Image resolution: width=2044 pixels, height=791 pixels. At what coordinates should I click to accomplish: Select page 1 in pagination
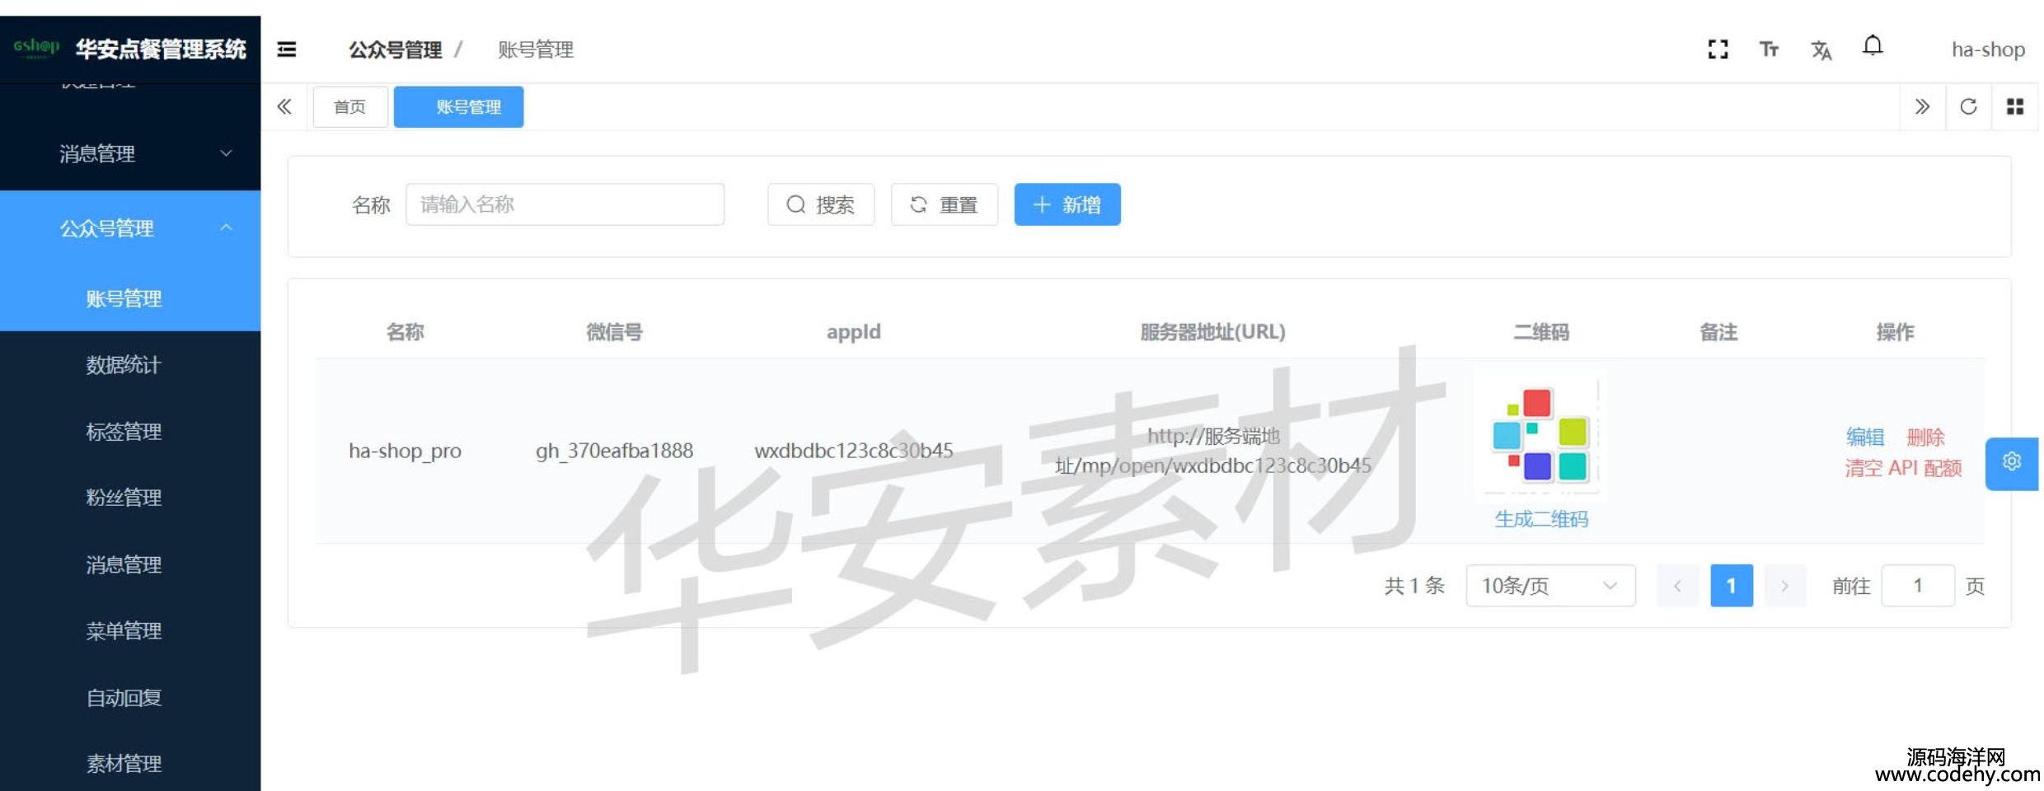pos(1731,586)
